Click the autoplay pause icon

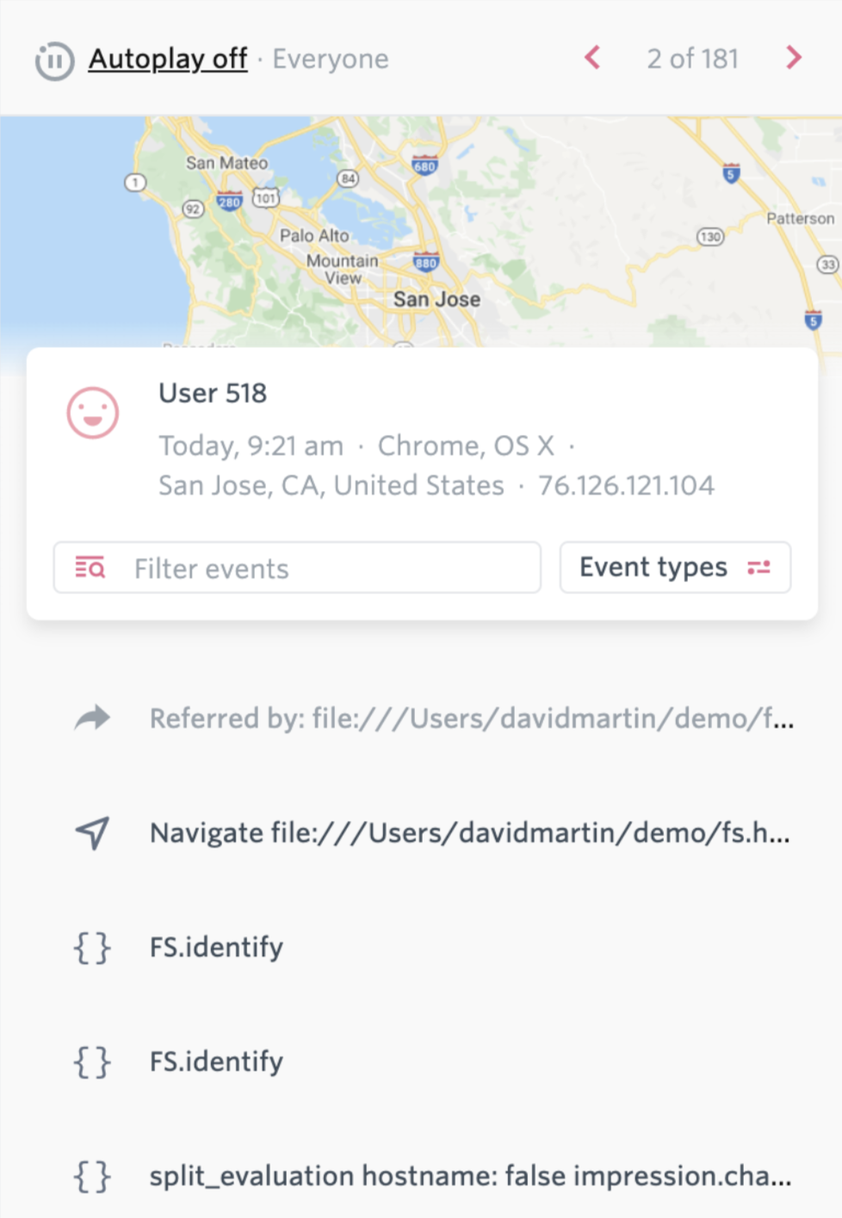tap(54, 60)
